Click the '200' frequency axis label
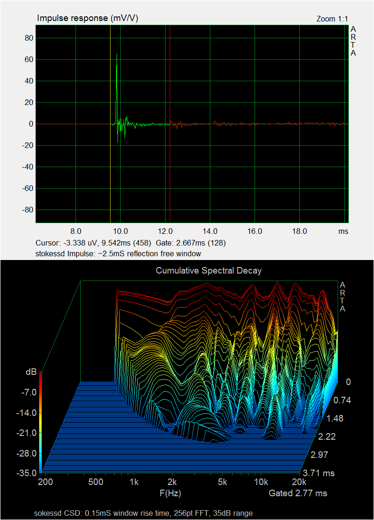This screenshot has width=374, height=520. 45,482
